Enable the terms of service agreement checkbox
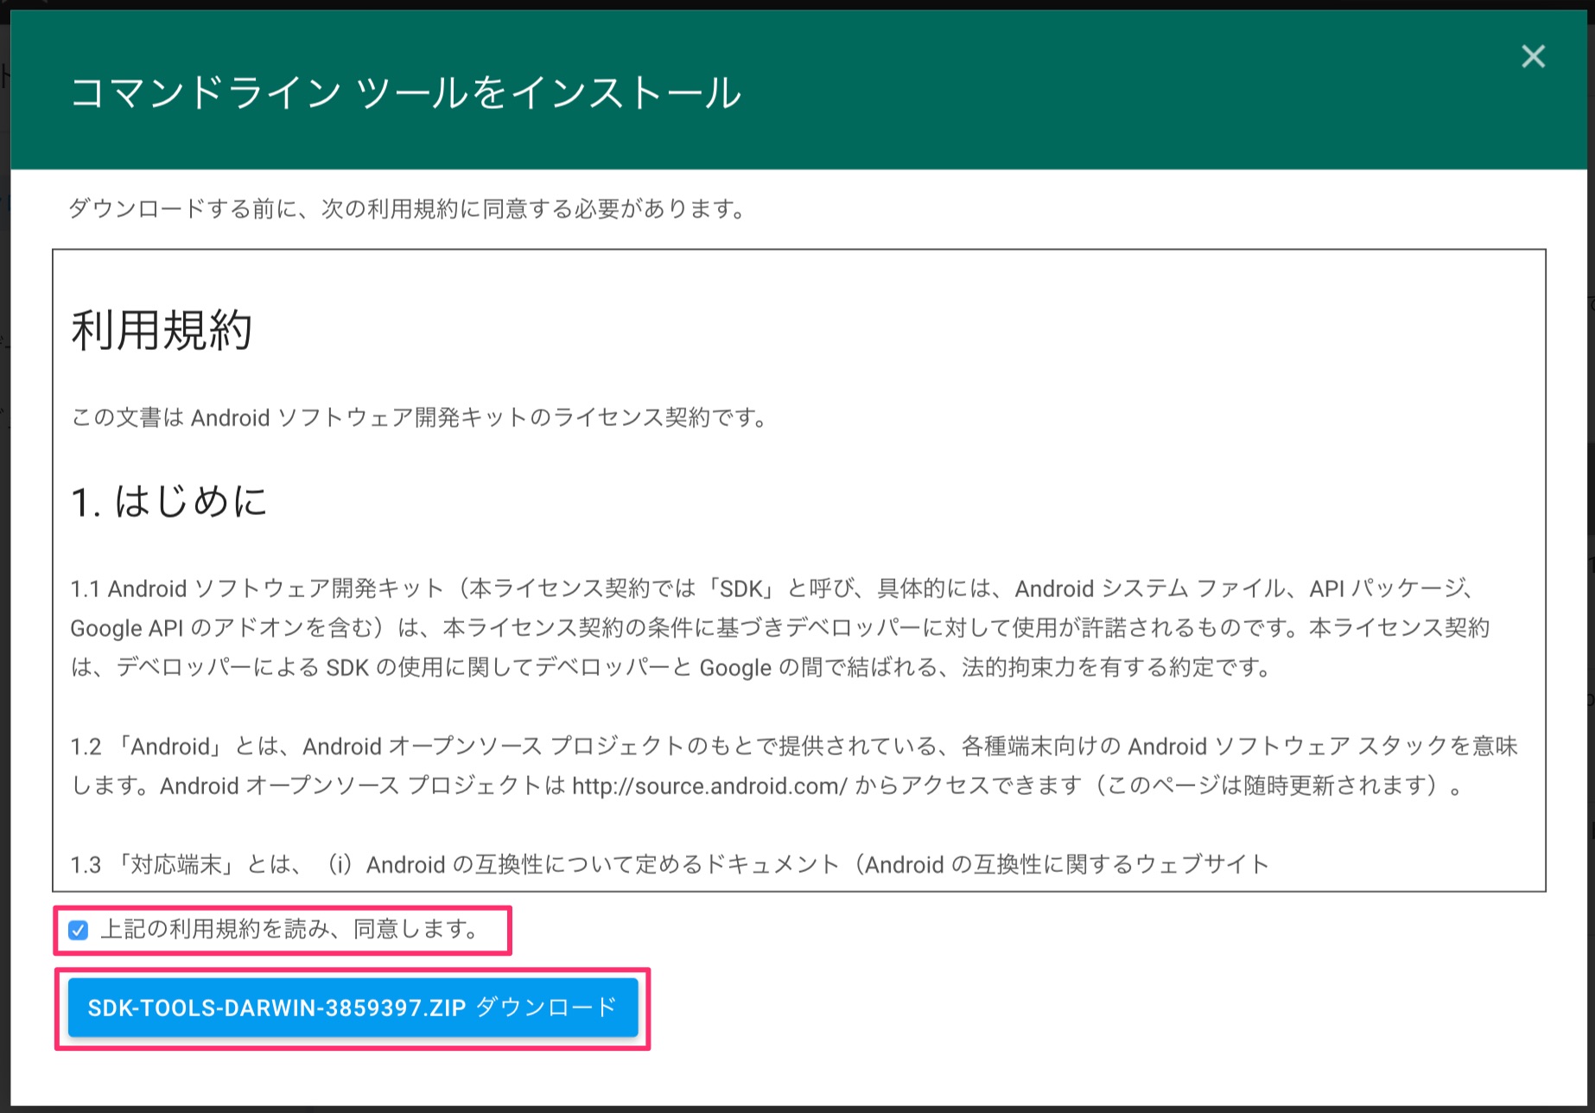Screen dimensions: 1595x1113 [79, 931]
